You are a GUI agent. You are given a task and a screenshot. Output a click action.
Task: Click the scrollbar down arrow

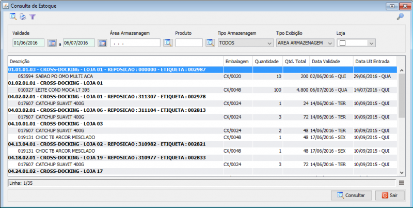(402, 173)
